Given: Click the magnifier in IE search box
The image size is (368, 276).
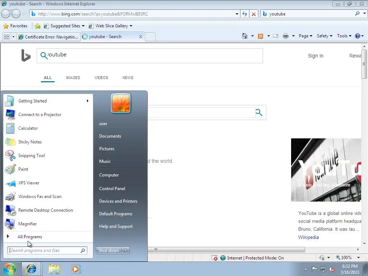Looking at the screenshot, I should (x=357, y=14).
